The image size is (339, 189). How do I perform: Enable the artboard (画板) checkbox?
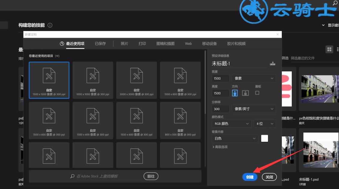[x=257, y=93]
